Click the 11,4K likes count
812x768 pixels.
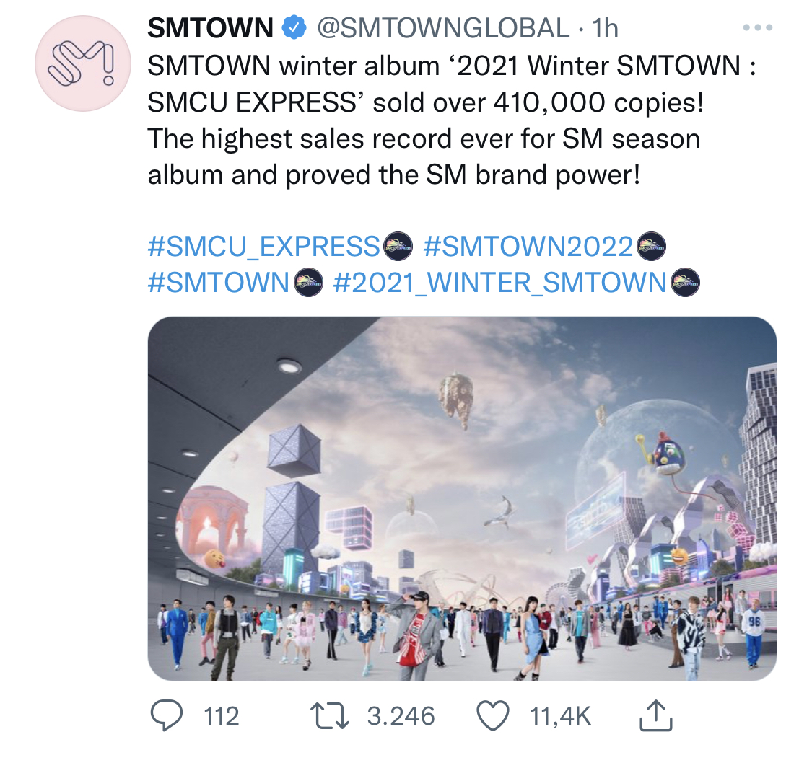pos(560,716)
